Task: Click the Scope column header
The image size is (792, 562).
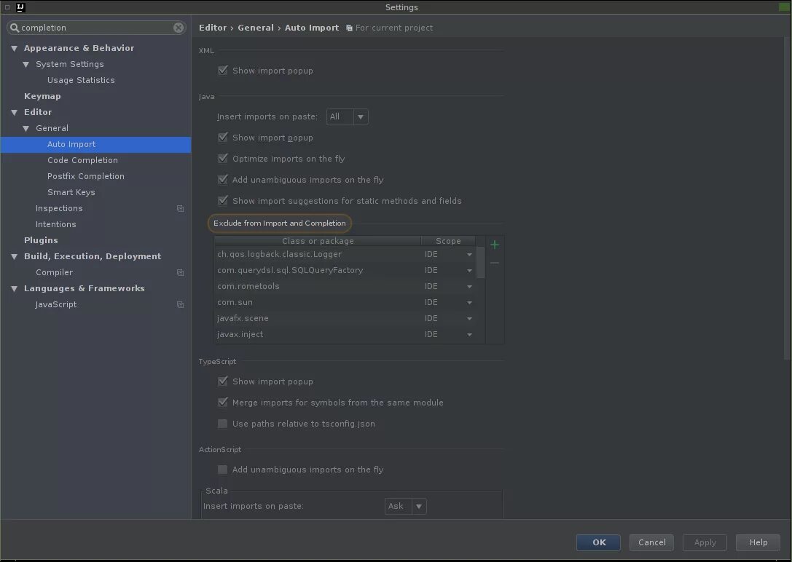Action: click(x=448, y=241)
